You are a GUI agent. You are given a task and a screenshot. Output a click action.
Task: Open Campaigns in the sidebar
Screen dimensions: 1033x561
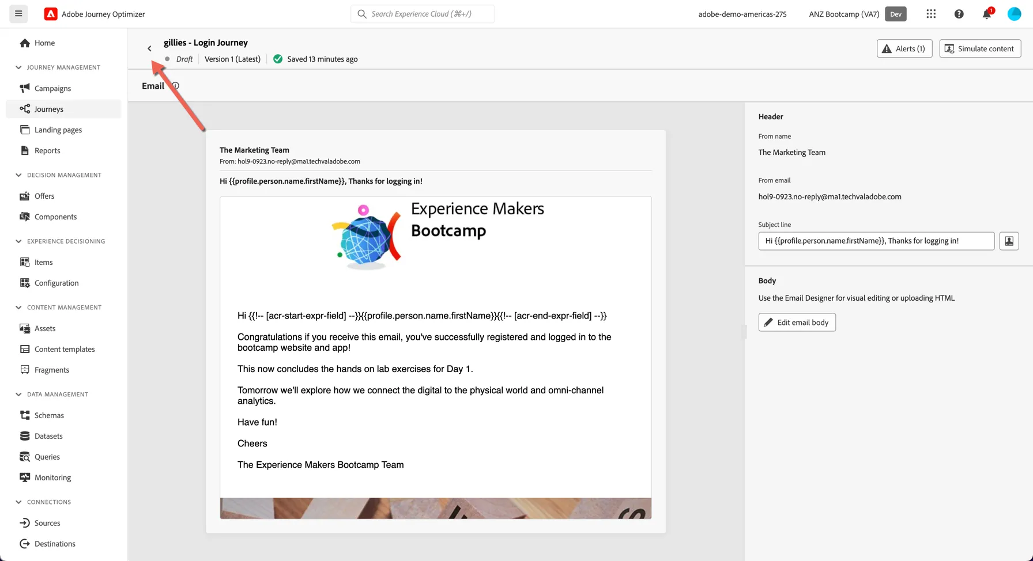click(63, 88)
